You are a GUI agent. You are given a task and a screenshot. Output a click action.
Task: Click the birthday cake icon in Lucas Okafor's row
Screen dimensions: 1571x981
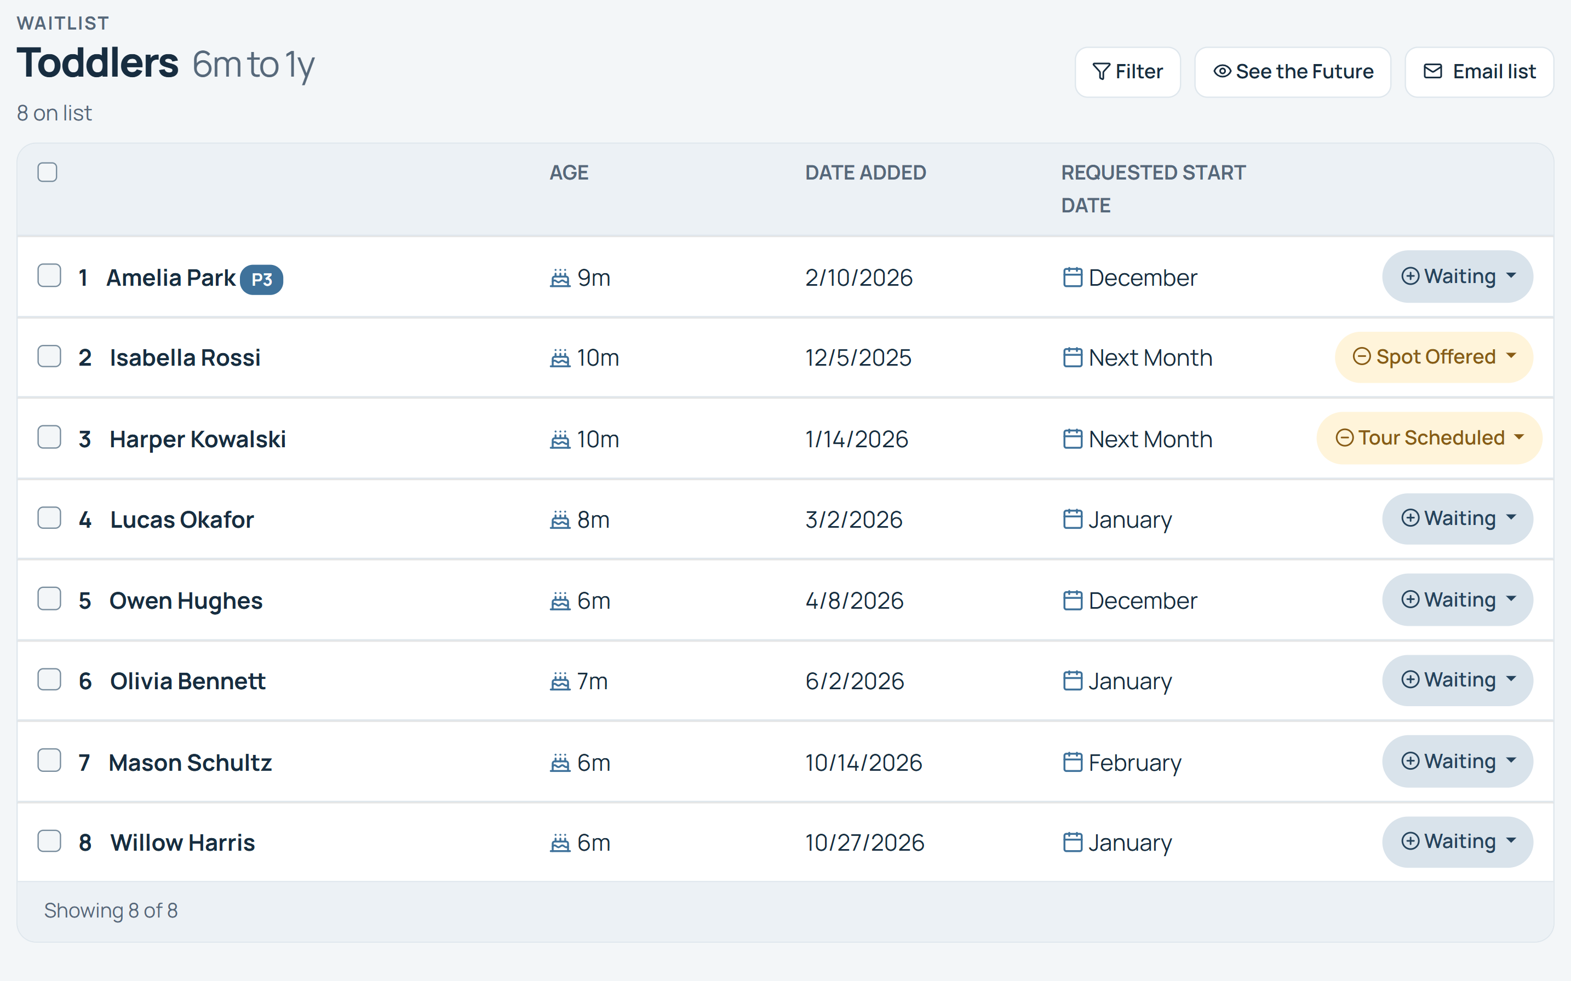tap(560, 521)
